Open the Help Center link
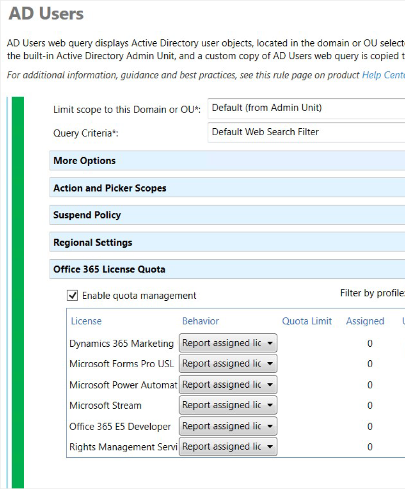 pyautogui.click(x=383, y=75)
